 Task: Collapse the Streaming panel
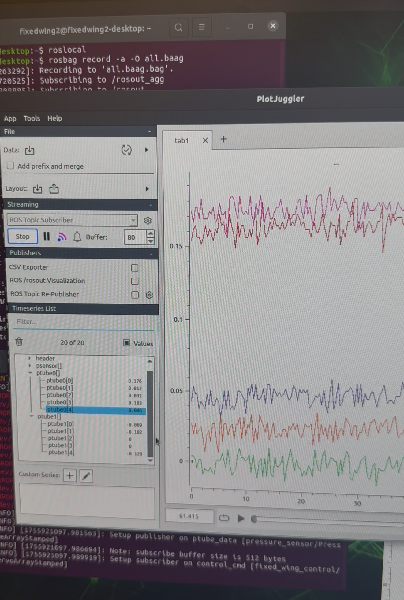(x=151, y=204)
